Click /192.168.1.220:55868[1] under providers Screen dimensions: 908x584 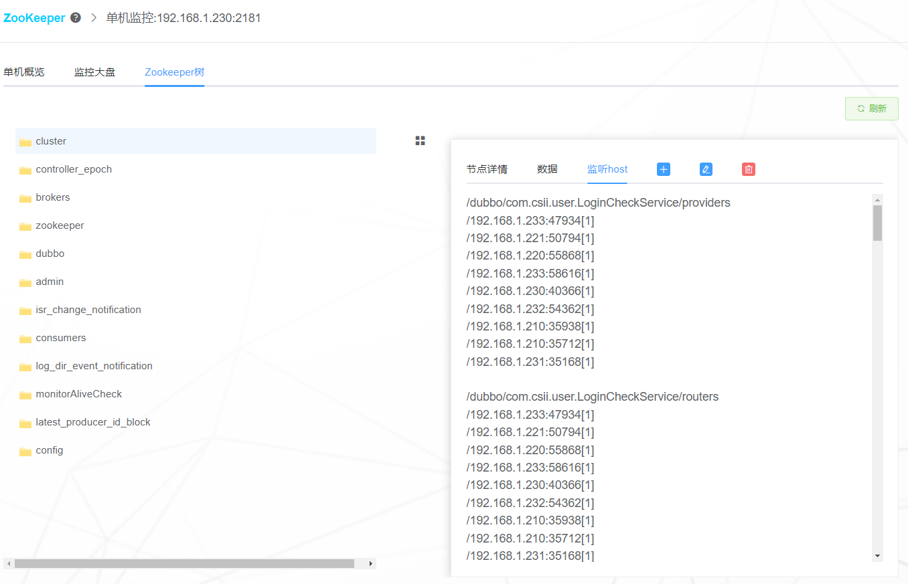tap(530, 256)
